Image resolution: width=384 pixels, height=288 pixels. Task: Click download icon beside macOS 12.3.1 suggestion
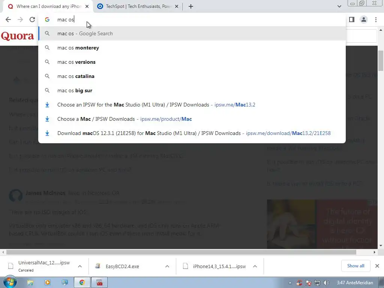pos(47,133)
